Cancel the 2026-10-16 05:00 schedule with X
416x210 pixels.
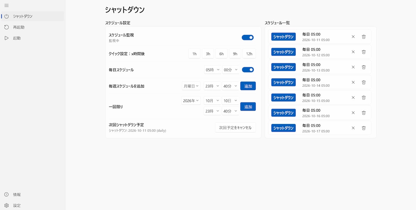pos(353,113)
